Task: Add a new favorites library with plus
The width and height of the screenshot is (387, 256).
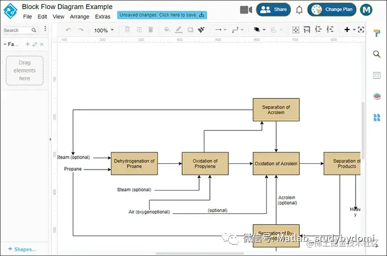Action: (x=27, y=44)
